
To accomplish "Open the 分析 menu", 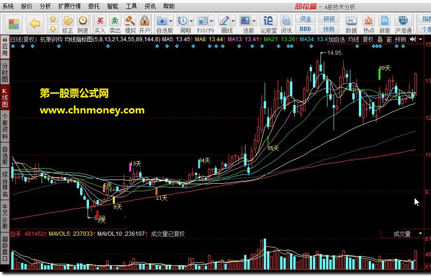I will pos(45,6).
